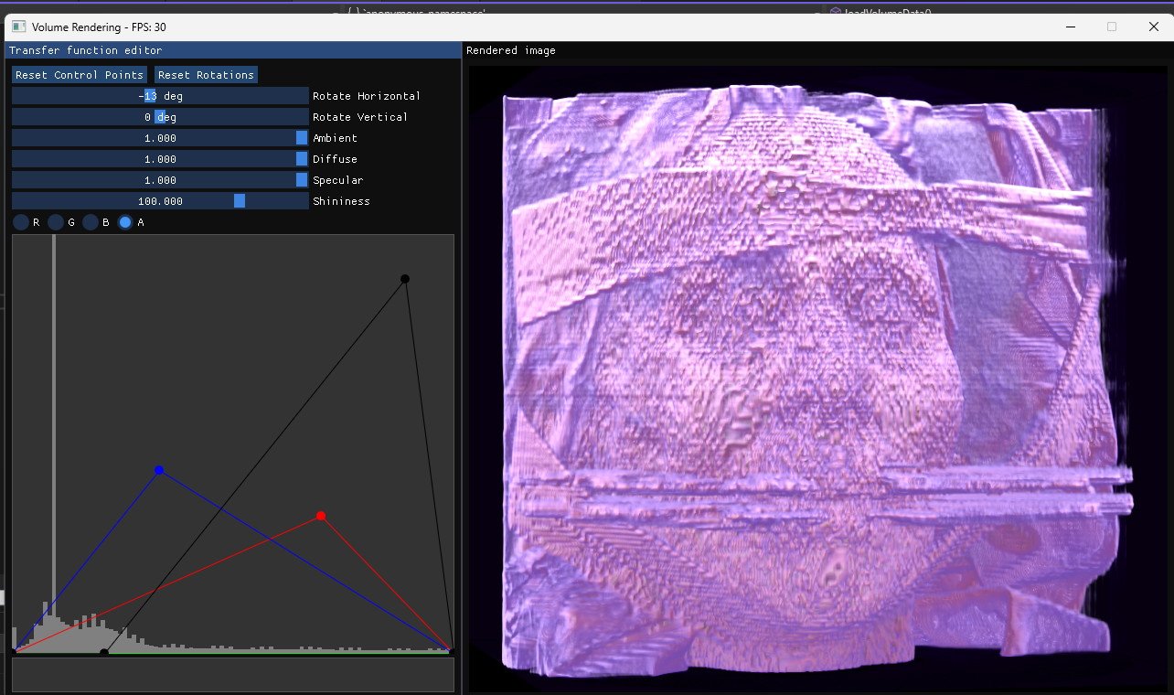Select the blue channel control point
This screenshot has height=695, width=1174.
coord(160,469)
